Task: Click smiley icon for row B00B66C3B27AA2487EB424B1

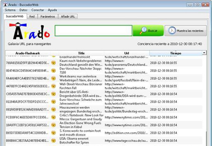Action: [x=54, y=140]
